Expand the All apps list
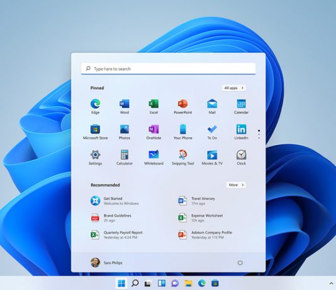Image resolution: width=336 pixels, height=290 pixels. point(234,88)
